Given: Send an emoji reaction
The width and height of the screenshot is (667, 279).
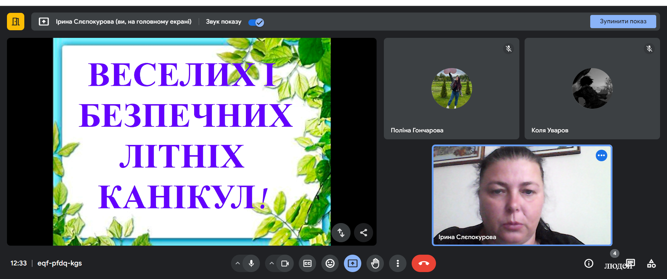Looking at the screenshot, I should coord(330,263).
